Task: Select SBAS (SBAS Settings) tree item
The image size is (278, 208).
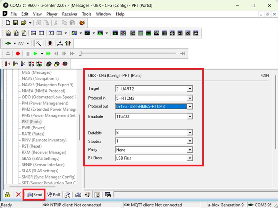Action: coord(41,159)
